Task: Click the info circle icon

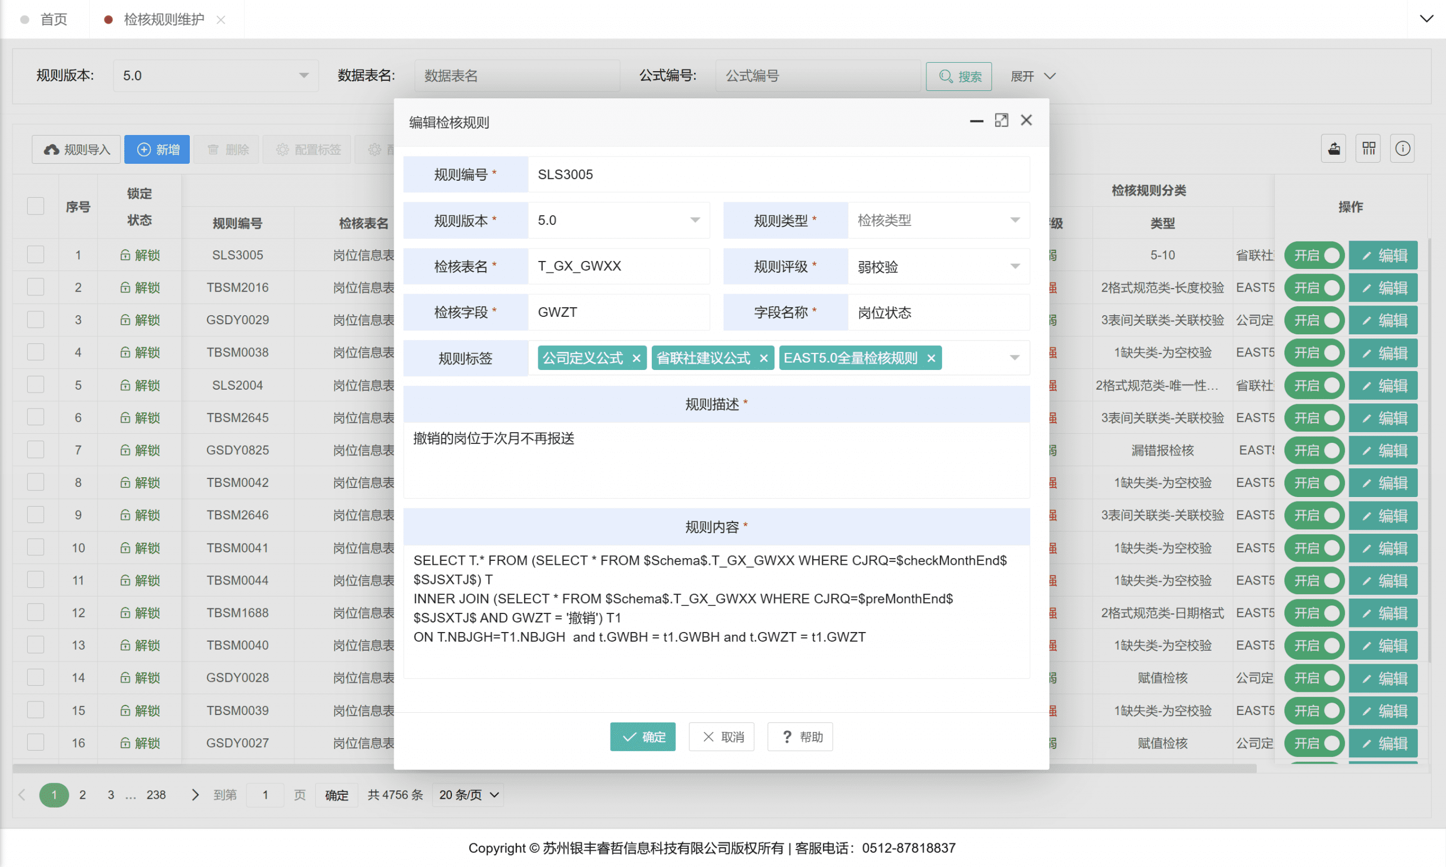Action: [x=1402, y=149]
